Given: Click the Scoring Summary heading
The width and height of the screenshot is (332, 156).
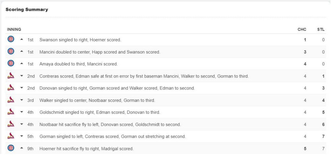Looking at the screenshot, I should point(27,10).
